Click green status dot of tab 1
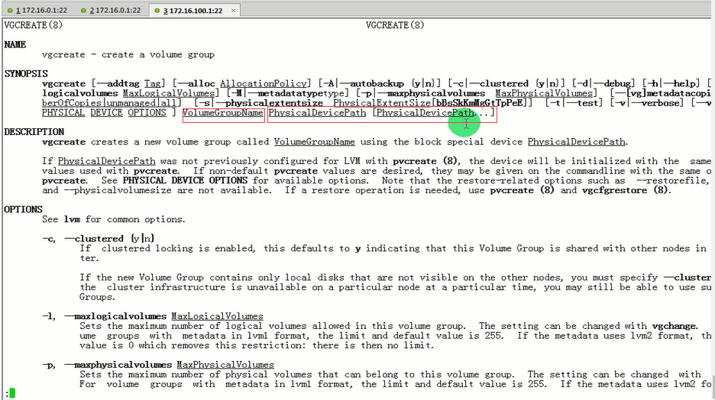 [10, 11]
